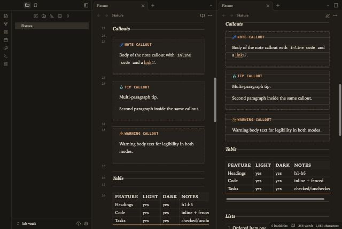This screenshot has width=342, height=229.
Task: Click the Table heading in preview pane
Action: point(231,149)
